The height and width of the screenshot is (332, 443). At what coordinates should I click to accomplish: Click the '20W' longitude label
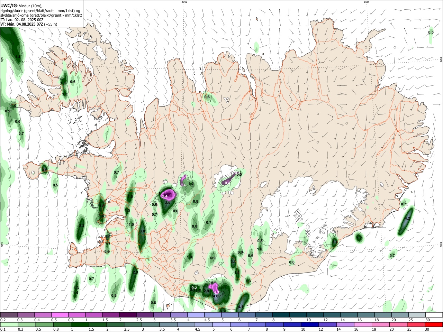(184, 2)
